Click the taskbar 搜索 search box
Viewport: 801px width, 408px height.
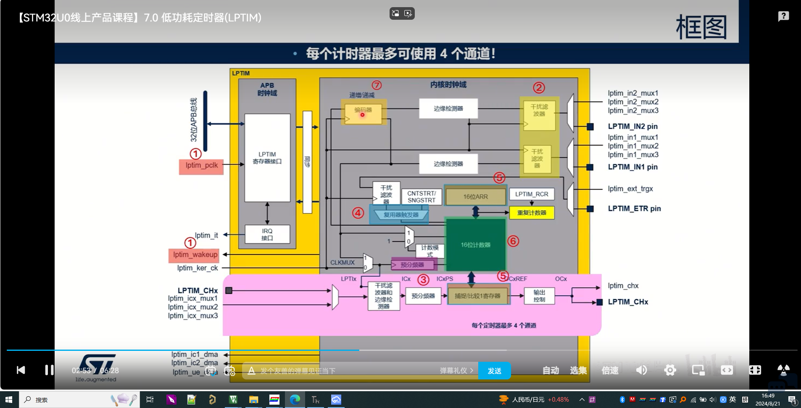[79, 400]
